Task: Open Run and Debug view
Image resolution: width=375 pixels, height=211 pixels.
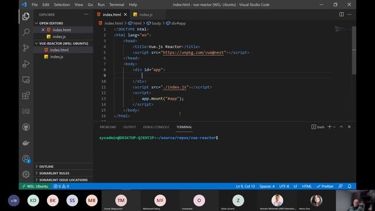Action: [x=26, y=64]
